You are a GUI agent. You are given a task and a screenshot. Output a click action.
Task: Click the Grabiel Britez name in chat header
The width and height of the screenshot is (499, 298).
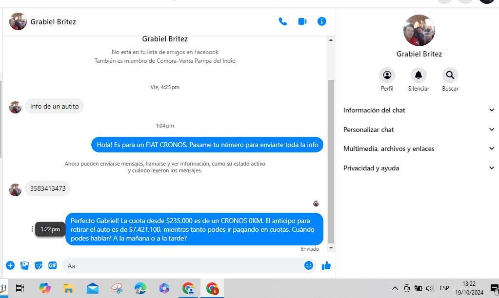coord(53,21)
